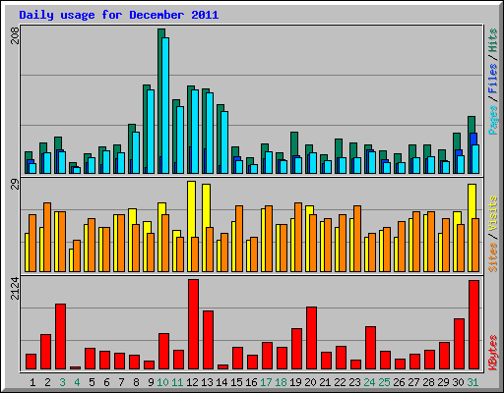Click the orange Sites bar for day 2

coord(47,237)
